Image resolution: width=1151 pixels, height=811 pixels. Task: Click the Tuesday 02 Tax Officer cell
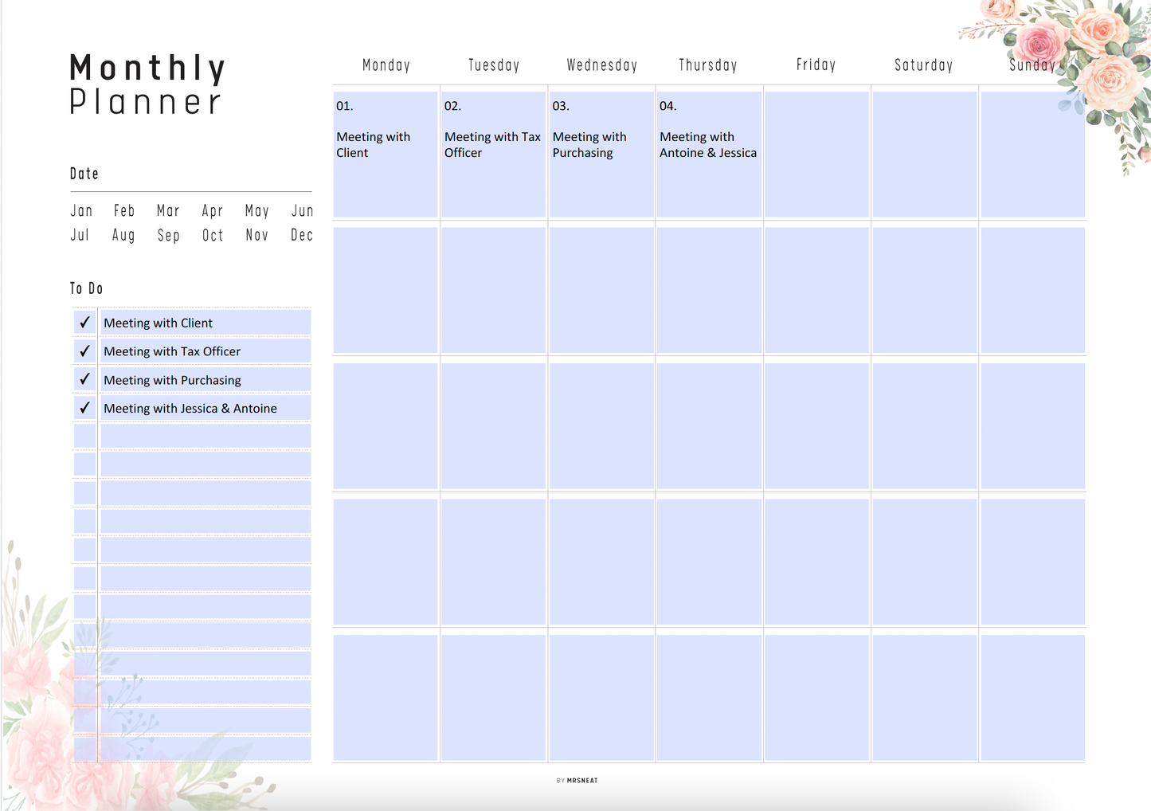(x=494, y=154)
